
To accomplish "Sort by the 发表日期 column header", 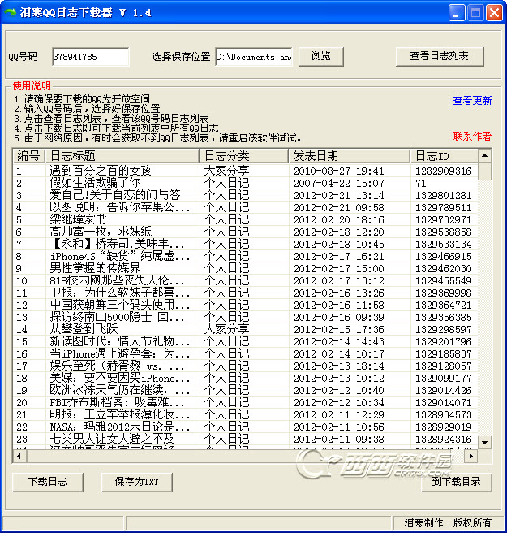I will point(349,156).
